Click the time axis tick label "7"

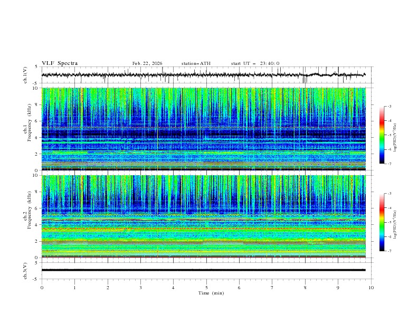[272, 288]
